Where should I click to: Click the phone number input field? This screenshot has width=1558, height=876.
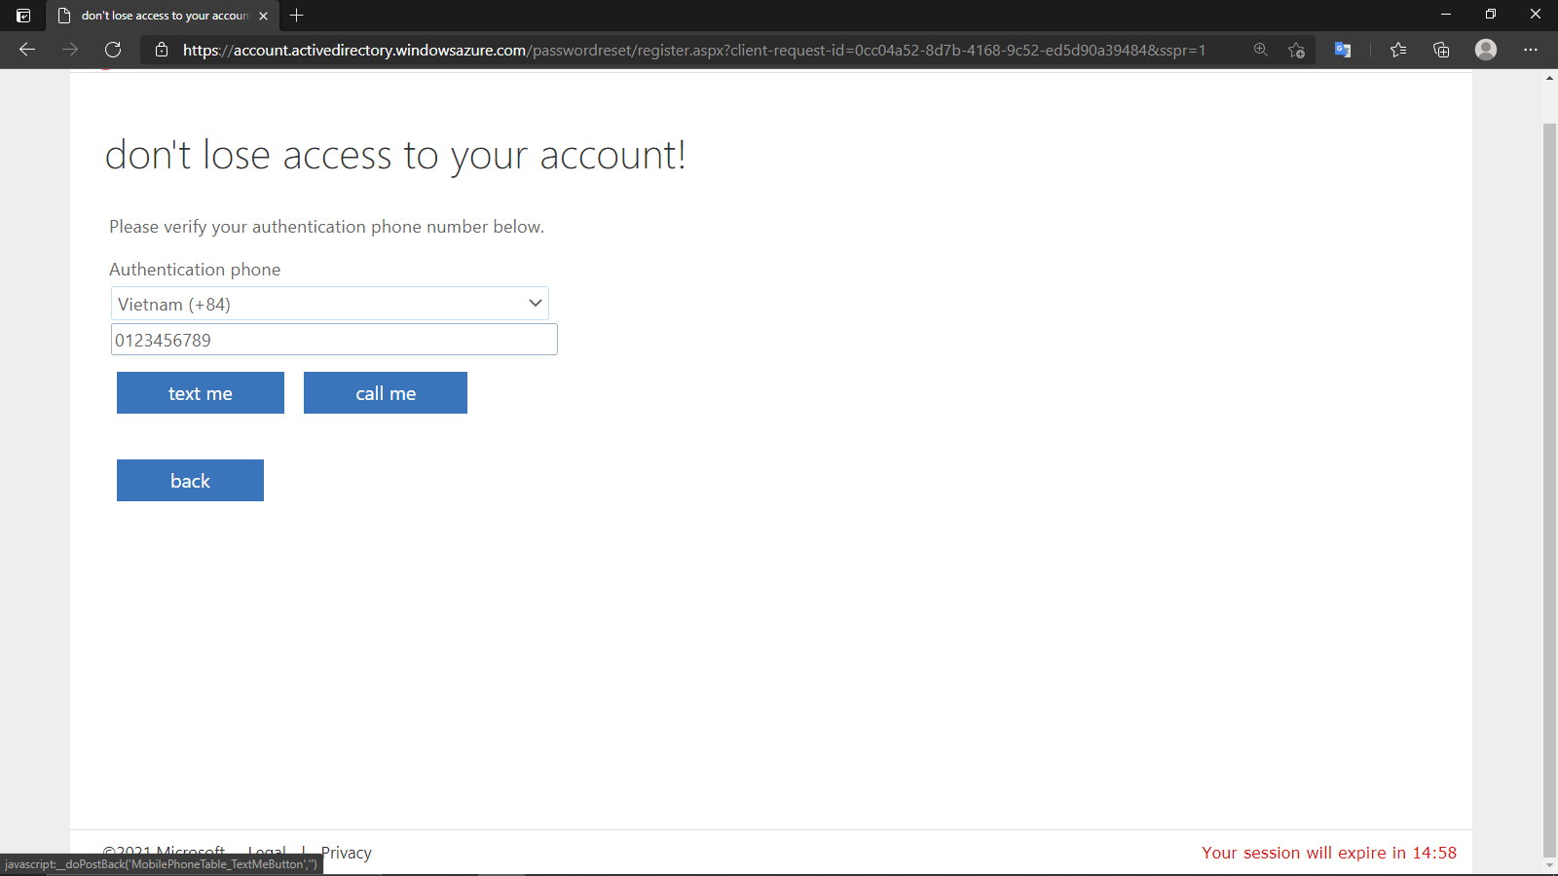tap(334, 340)
